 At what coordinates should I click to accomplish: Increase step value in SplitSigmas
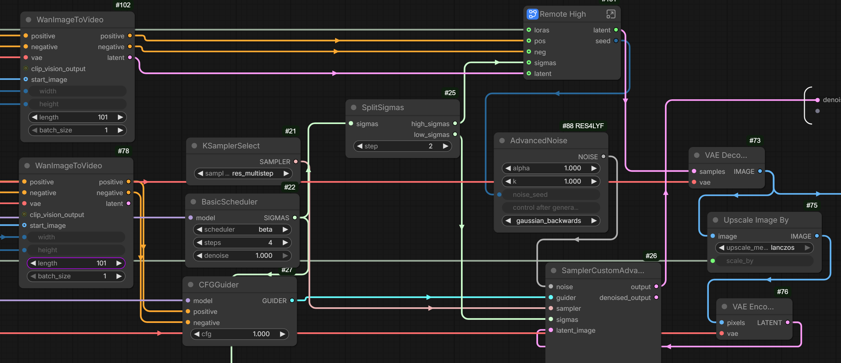[x=446, y=146]
